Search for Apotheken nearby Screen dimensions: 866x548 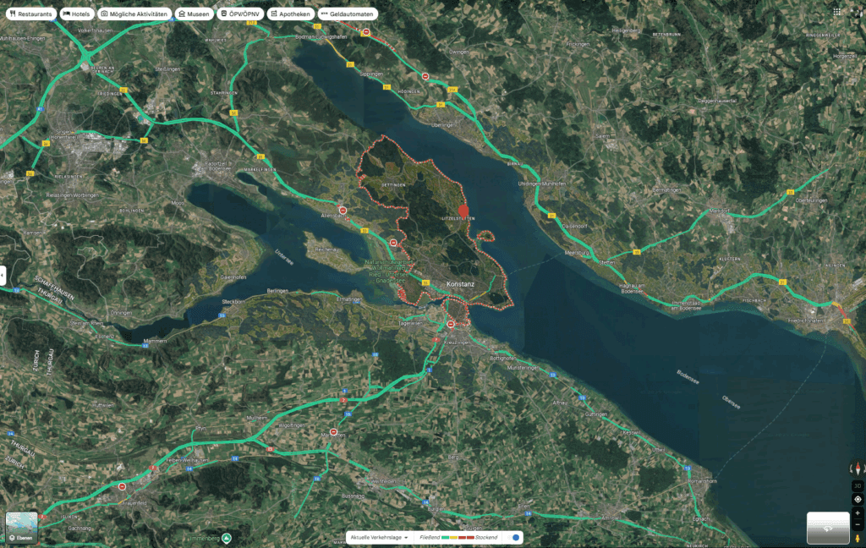click(x=290, y=14)
